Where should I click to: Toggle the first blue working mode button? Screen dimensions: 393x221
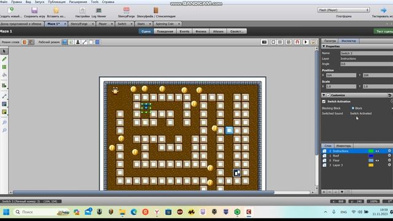64,42
